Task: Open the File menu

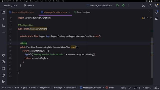Action: coord(13,1)
